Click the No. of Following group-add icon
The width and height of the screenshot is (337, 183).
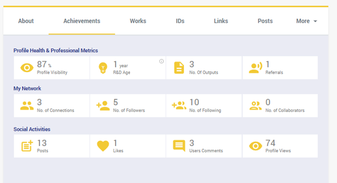pos(179,106)
